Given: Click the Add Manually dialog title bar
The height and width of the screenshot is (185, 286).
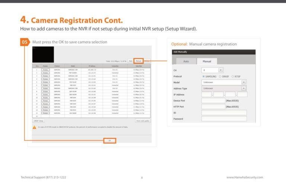Looking at the screenshot, I should (214, 52).
